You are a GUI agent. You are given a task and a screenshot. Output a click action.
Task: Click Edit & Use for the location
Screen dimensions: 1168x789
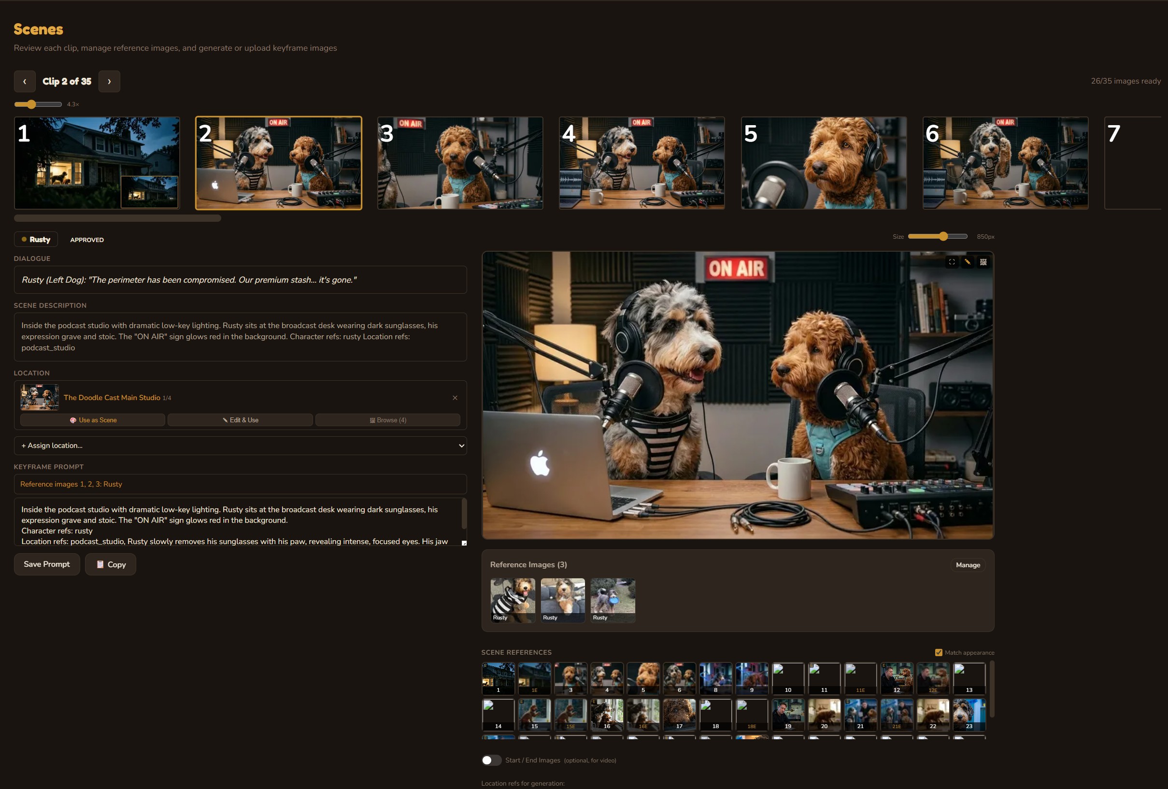(x=240, y=420)
